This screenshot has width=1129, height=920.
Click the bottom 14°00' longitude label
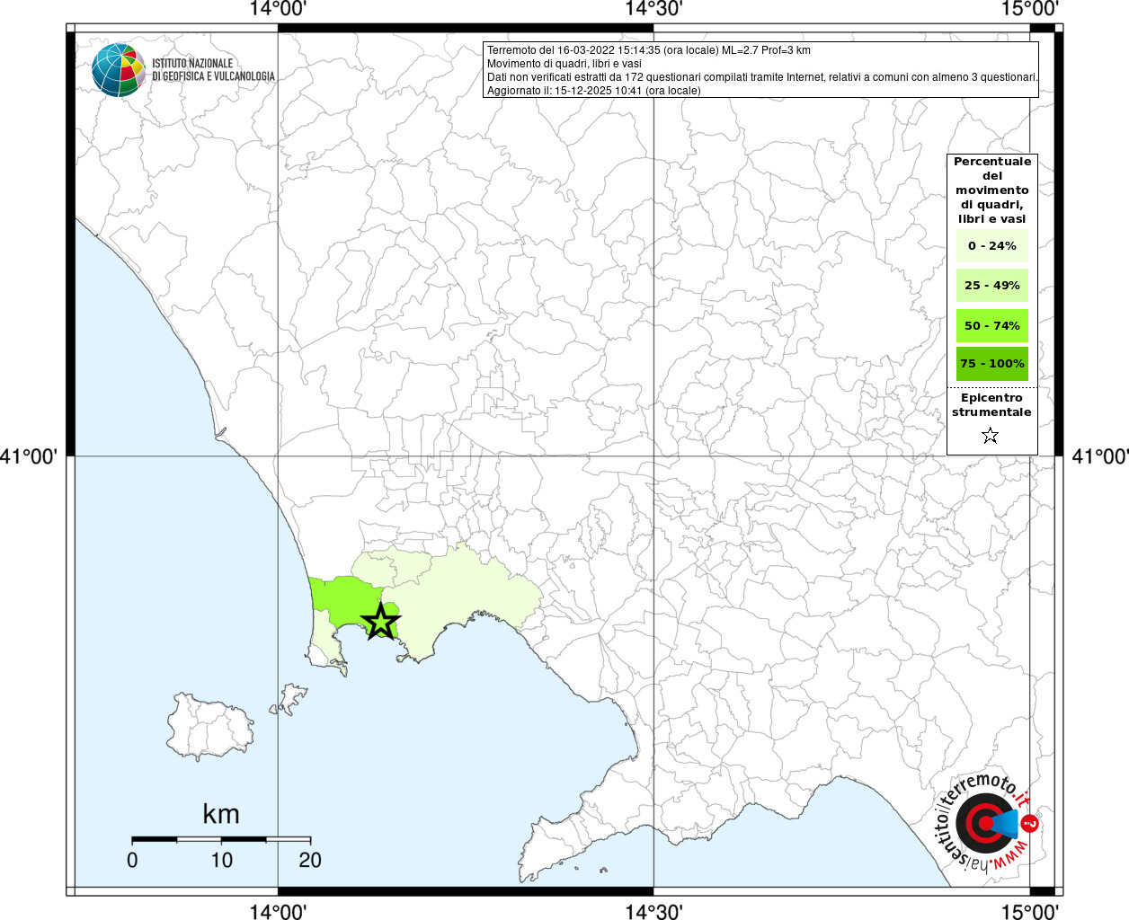[279, 911]
